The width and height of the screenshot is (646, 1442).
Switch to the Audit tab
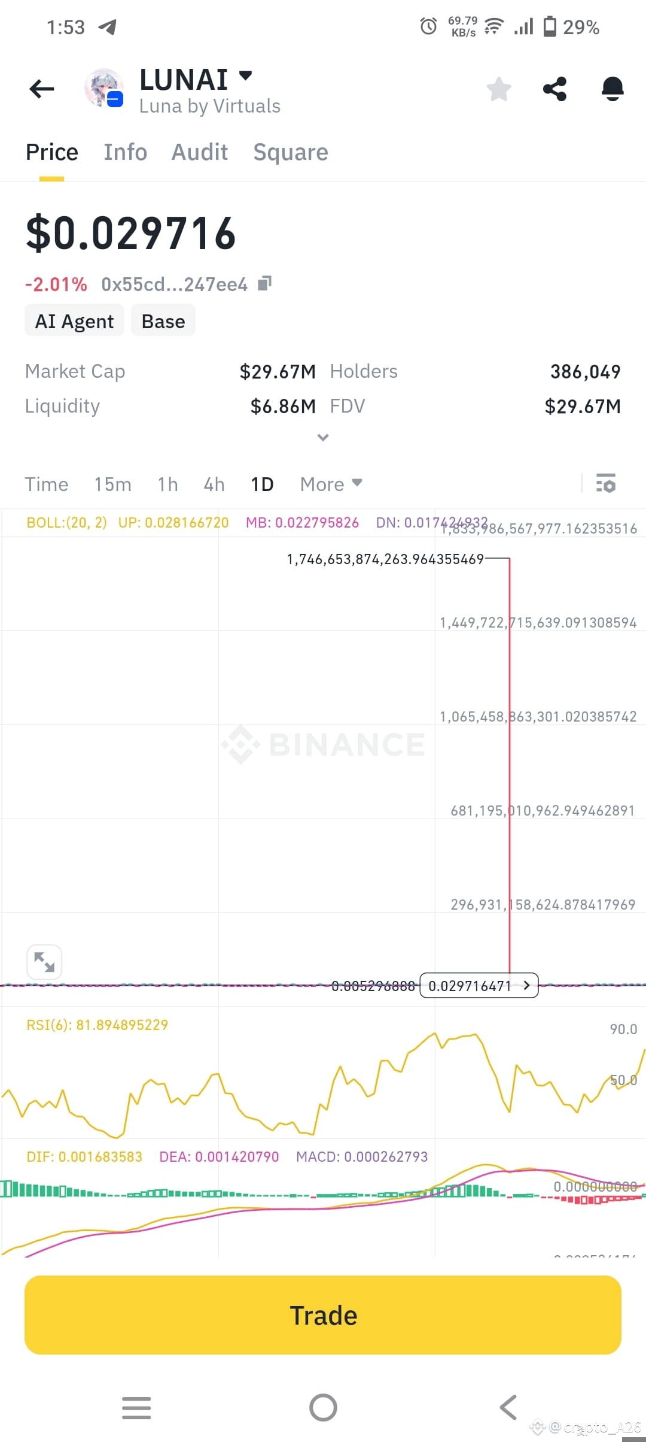(200, 152)
